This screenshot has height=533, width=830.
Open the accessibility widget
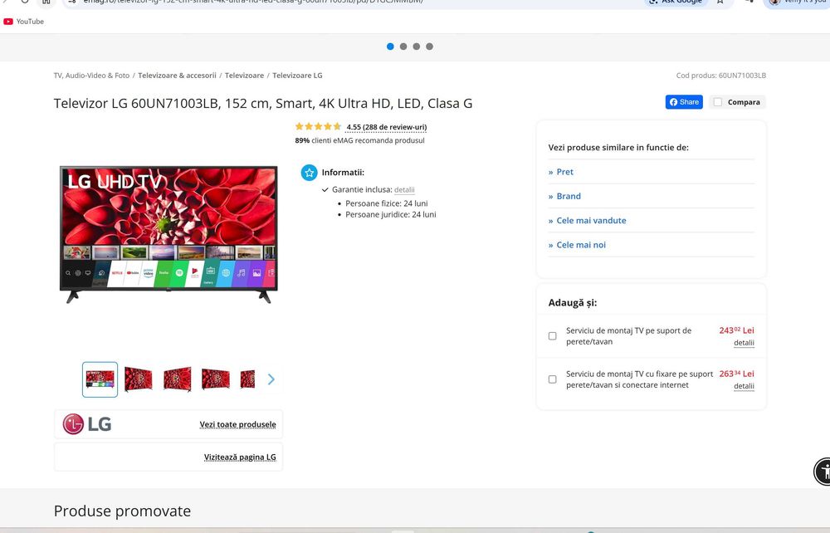point(823,471)
